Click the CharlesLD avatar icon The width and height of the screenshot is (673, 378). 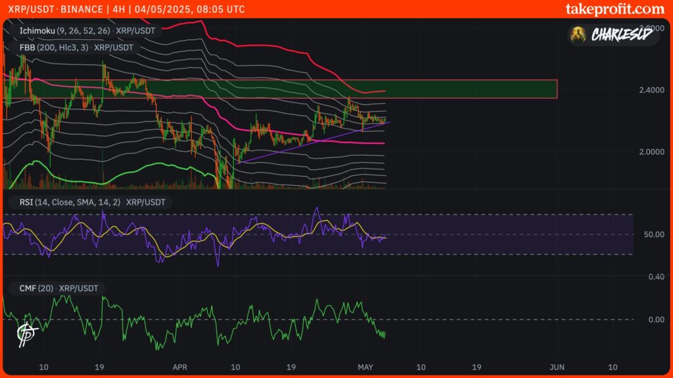tap(578, 35)
